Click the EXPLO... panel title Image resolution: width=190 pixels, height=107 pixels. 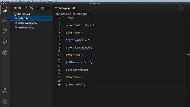(x=18, y=8)
